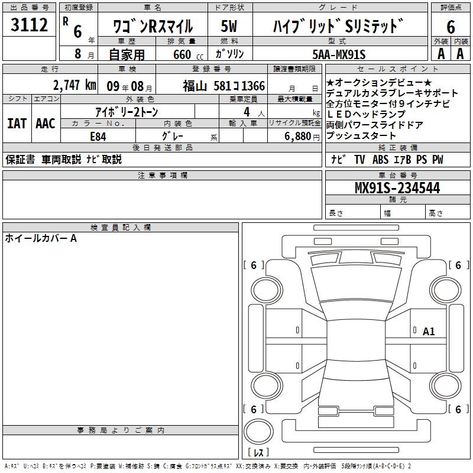Select the chassis number MX91S-234544
This screenshot has width=473, height=473.
pyautogui.click(x=397, y=188)
